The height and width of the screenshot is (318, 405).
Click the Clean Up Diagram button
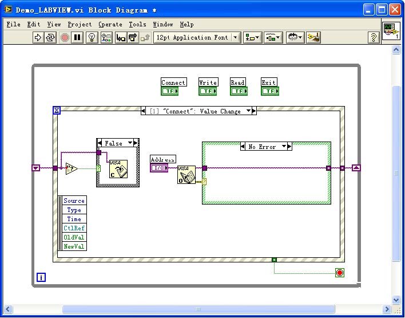313,37
